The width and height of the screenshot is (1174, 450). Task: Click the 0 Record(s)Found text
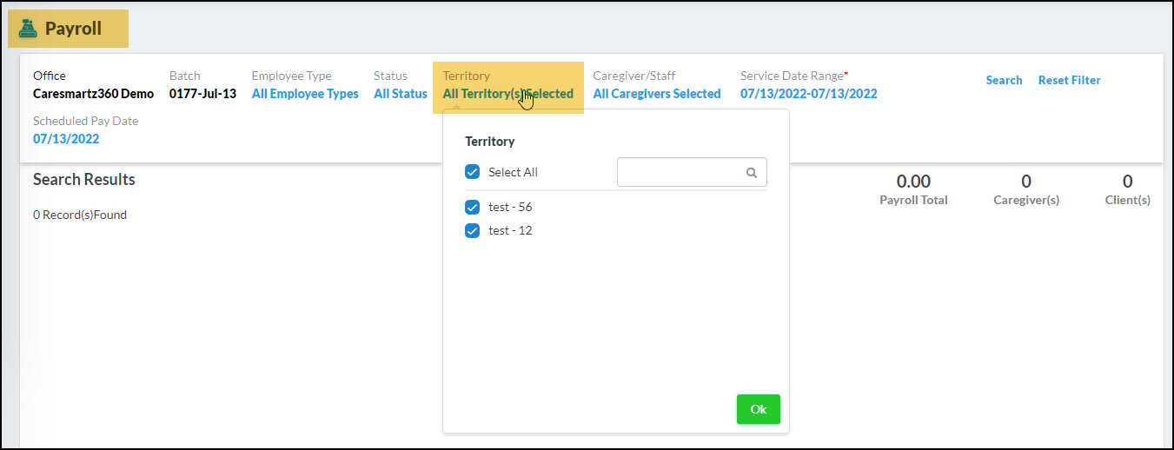click(x=80, y=215)
